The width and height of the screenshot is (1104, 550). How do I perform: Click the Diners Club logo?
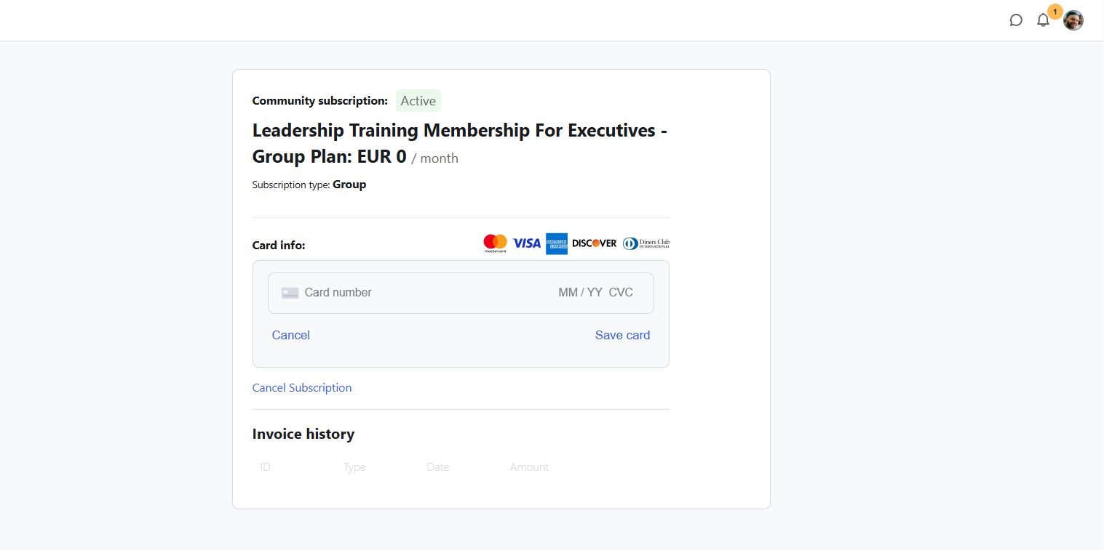pyautogui.click(x=646, y=243)
